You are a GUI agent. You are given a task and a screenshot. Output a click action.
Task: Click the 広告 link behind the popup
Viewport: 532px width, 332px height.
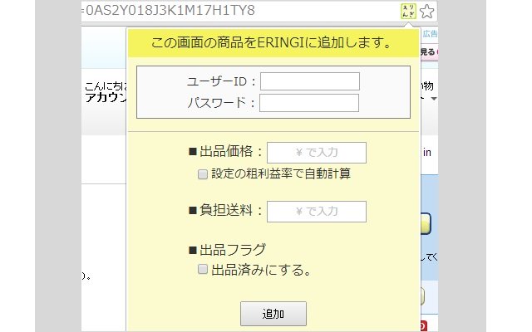tap(430, 33)
